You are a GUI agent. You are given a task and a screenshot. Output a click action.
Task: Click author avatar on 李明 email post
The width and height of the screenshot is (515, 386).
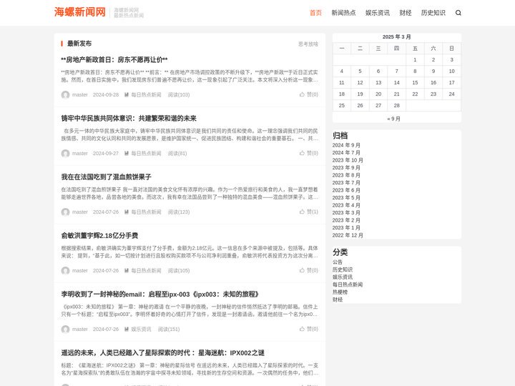65,330
